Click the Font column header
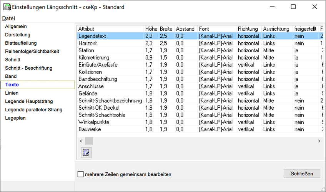The width and height of the screenshot is (326, 192). pos(204,29)
